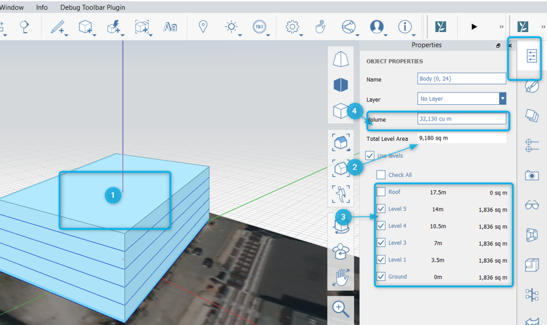
Task: Expand the Collaboration dropdown arrow
Action: click(x=357, y=35)
